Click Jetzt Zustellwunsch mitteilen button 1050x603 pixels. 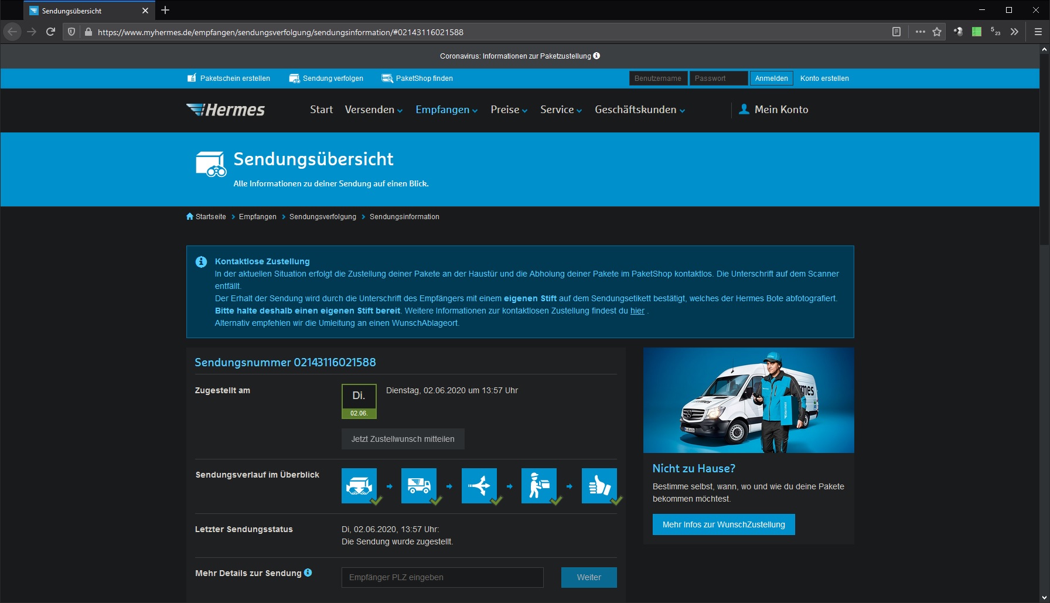403,439
